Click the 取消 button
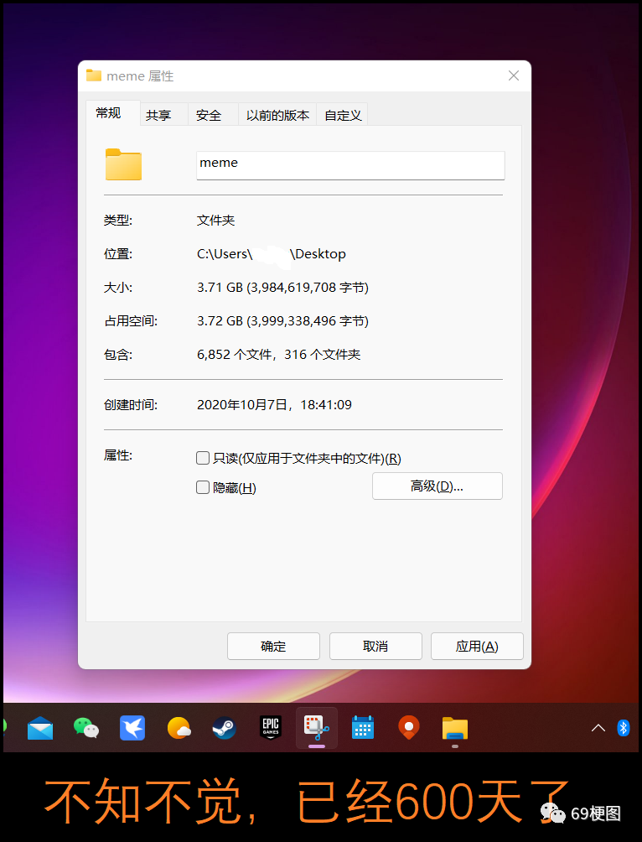642x842 pixels. click(375, 646)
